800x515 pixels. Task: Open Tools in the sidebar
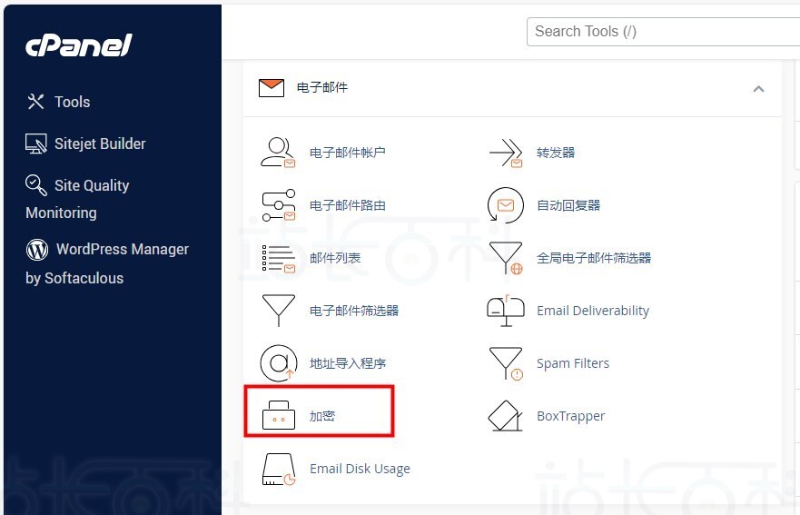click(x=73, y=102)
